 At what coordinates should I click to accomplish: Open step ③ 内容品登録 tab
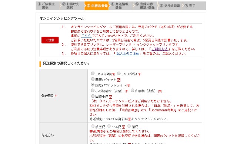[x=97, y=6]
